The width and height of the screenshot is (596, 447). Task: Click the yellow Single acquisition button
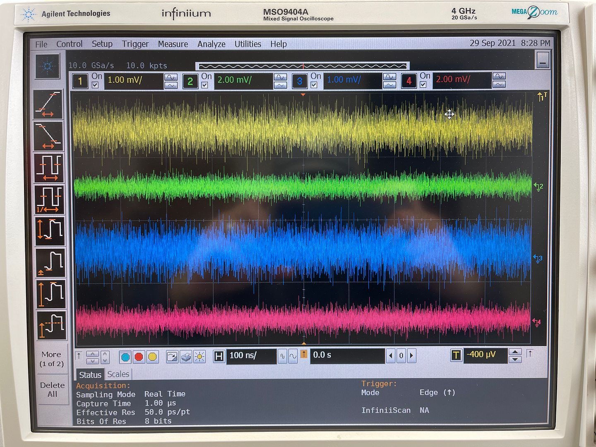click(152, 357)
